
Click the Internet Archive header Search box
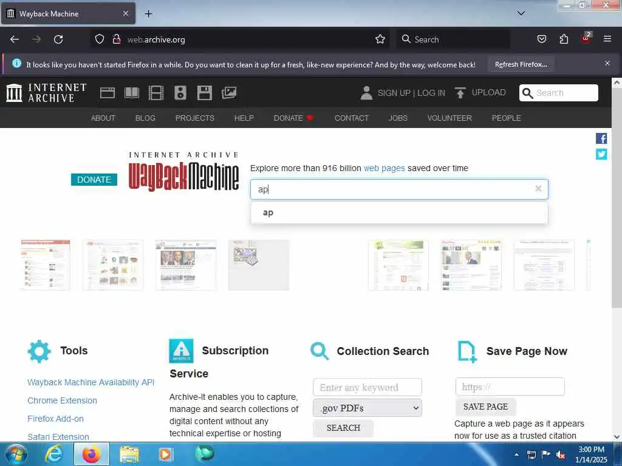[559, 93]
